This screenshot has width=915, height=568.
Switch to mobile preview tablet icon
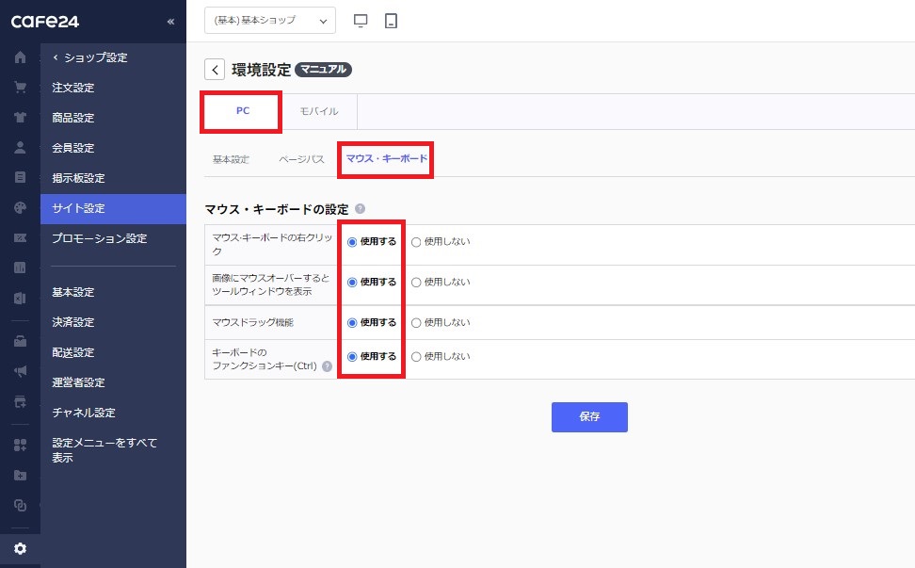(x=391, y=21)
